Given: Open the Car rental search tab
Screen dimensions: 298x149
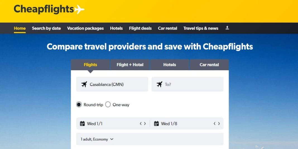Looking at the screenshot, I should point(209,65).
